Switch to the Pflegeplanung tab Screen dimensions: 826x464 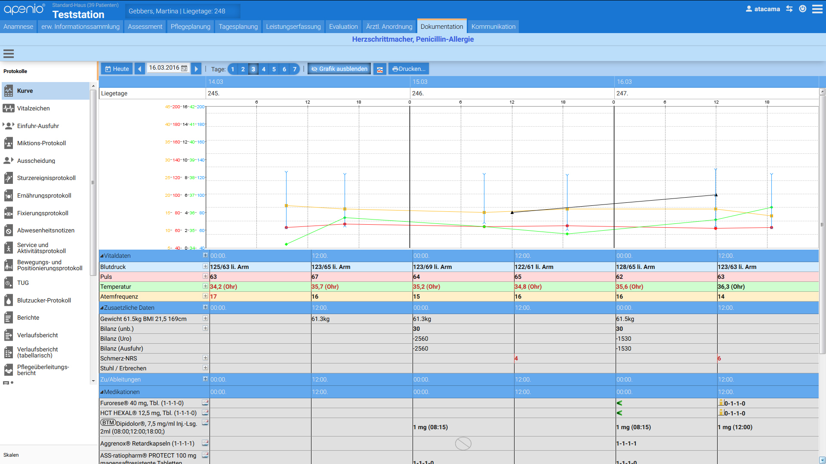click(190, 27)
